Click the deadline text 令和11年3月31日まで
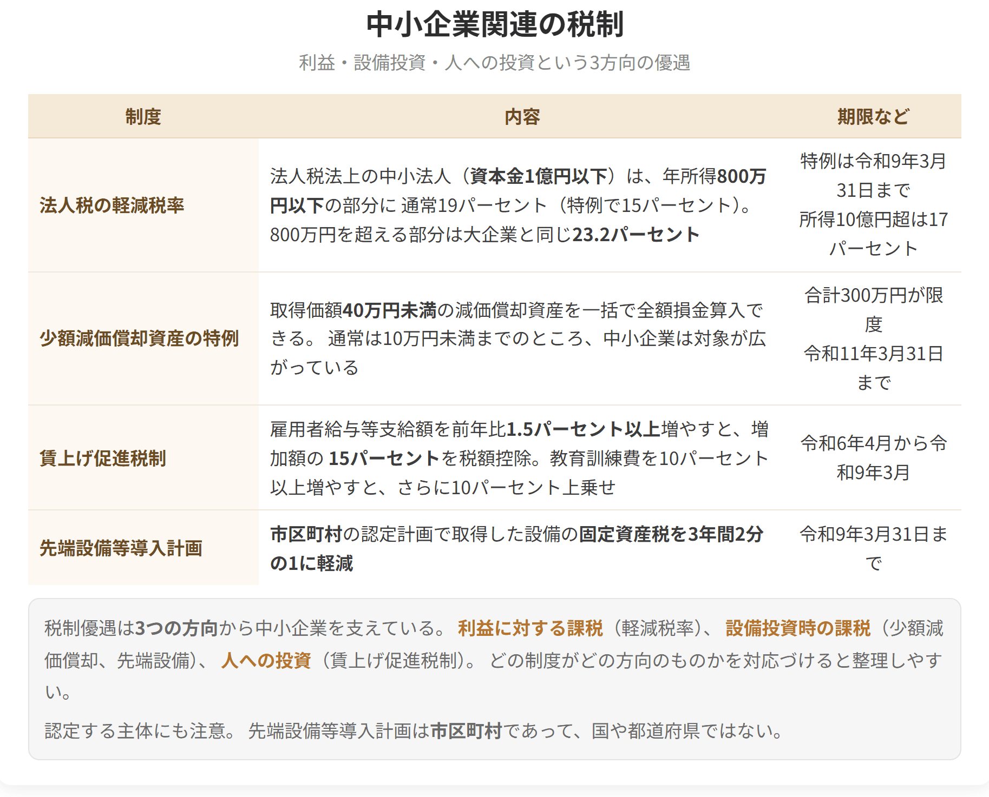The image size is (989, 797). [873, 368]
